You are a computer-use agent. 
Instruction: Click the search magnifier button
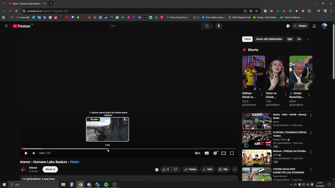click(207, 26)
